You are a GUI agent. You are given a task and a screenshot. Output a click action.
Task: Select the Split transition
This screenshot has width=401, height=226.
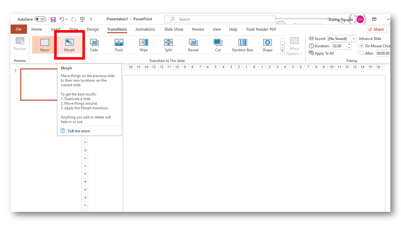point(168,45)
